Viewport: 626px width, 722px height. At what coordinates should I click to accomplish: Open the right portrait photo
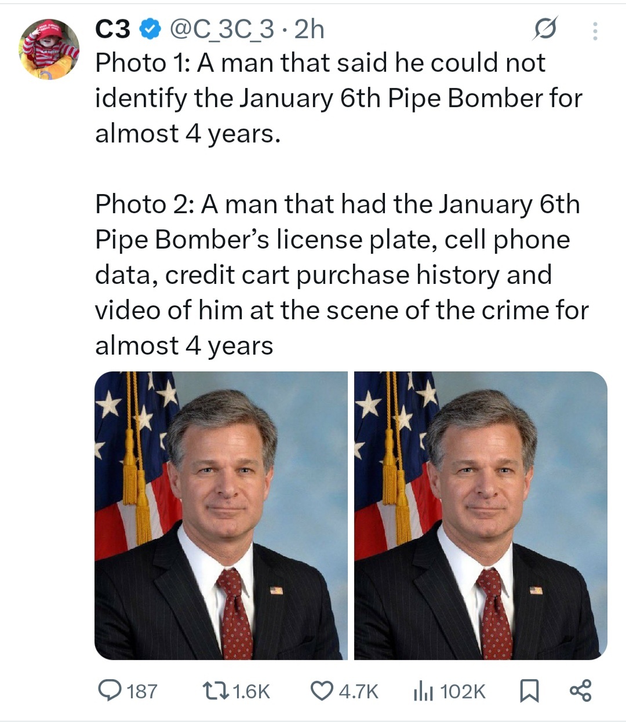[x=481, y=515]
